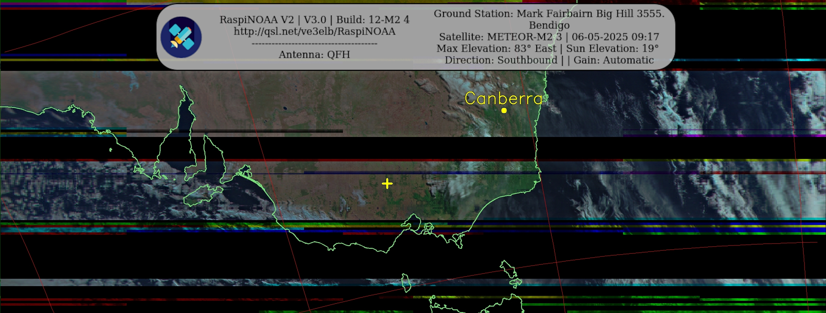Click the 'Bendigo' location text
This screenshot has height=313, width=826.
tap(549, 25)
